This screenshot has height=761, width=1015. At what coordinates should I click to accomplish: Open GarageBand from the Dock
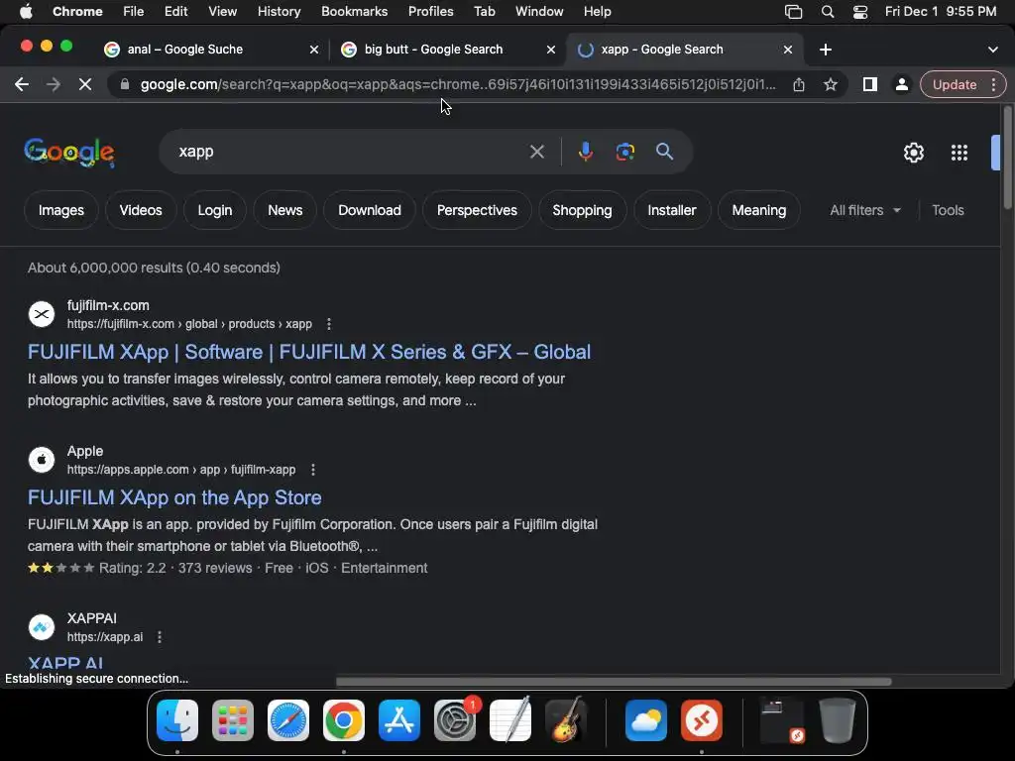pyautogui.click(x=566, y=720)
